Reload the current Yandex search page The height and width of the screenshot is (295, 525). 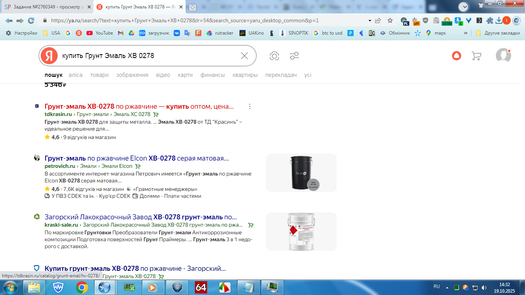coord(31,21)
